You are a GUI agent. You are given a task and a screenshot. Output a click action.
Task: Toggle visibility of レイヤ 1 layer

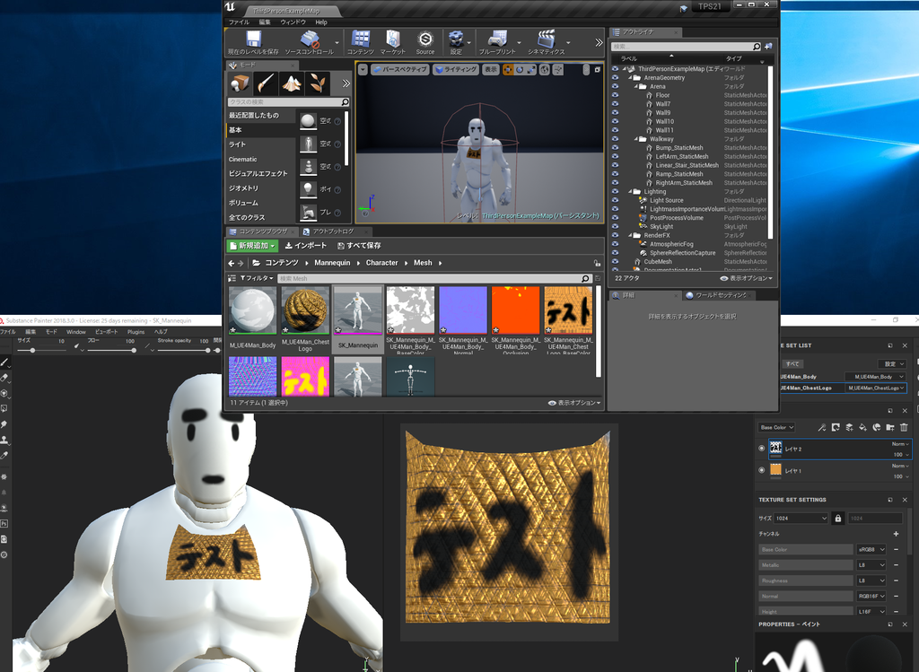762,470
